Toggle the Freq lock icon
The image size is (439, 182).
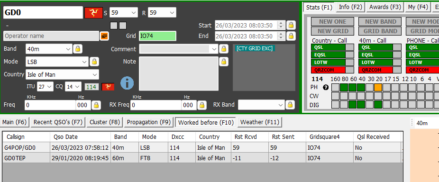point(96,105)
